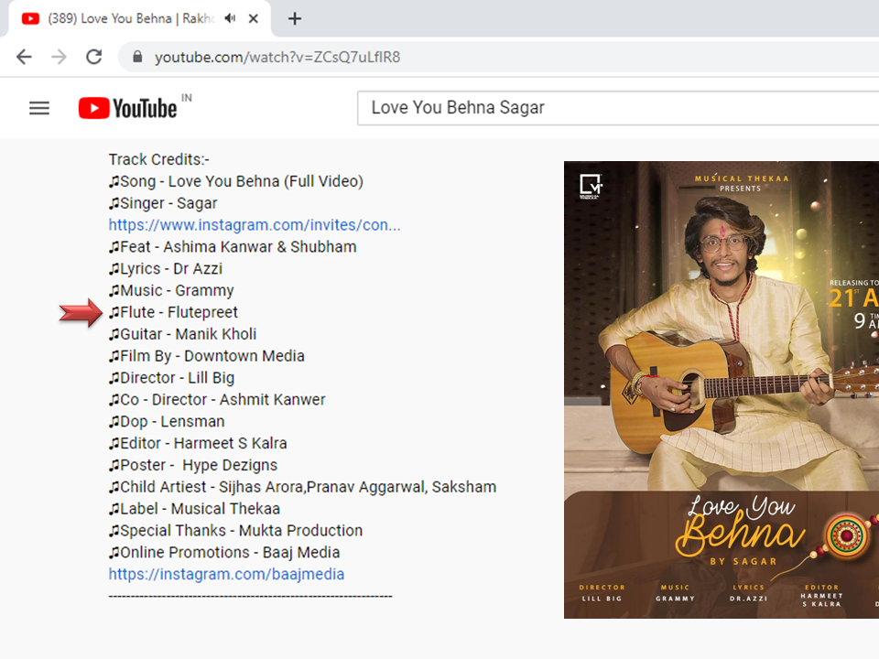
Task: Focus the address bar with the YouTube URL
Action: click(458, 57)
